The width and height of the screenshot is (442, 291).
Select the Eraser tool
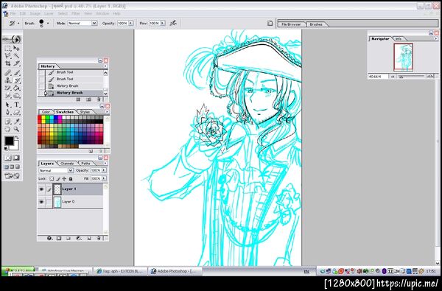(8, 88)
